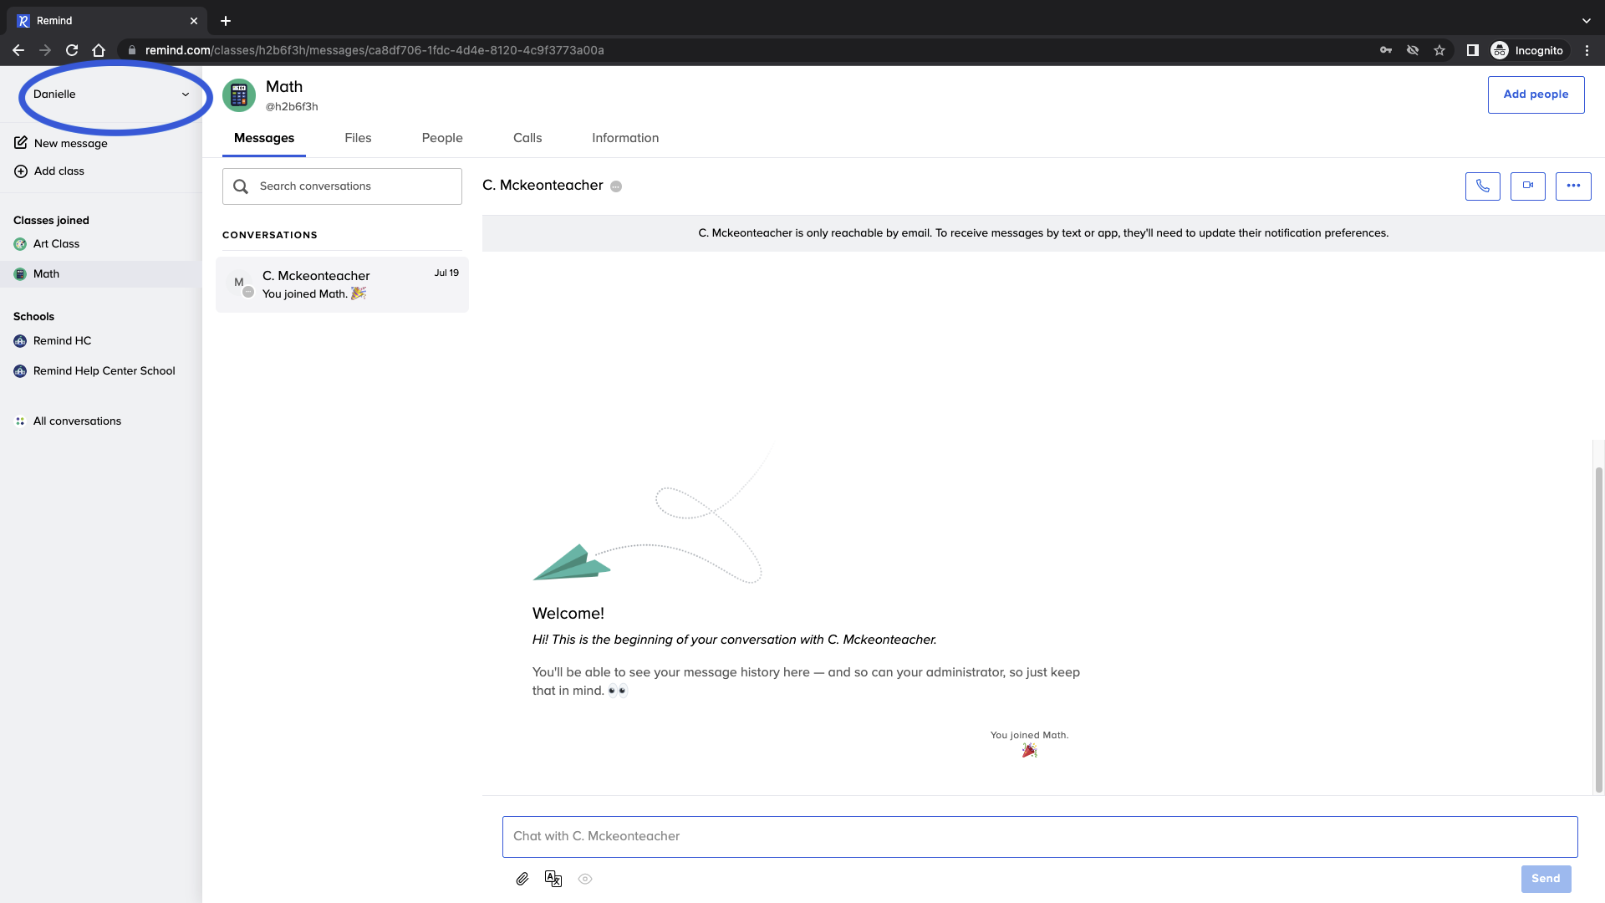This screenshot has height=903, width=1605.
Task: Switch to the Files tab
Action: [x=358, y=138]
